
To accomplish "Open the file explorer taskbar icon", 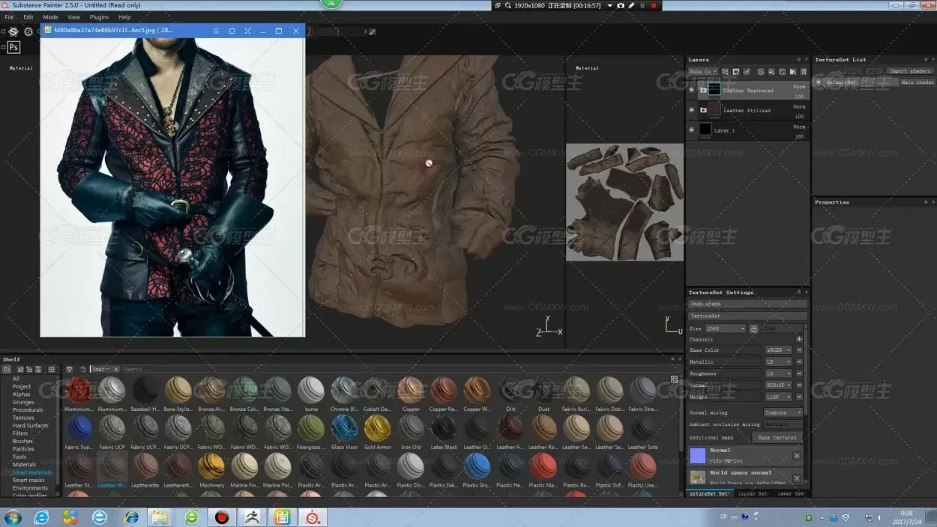I will [x=160, y=517].
